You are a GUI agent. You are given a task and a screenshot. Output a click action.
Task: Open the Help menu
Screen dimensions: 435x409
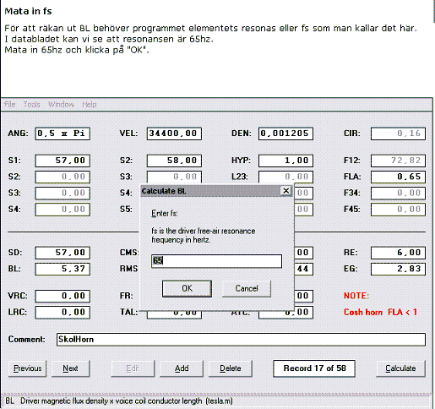90,105
